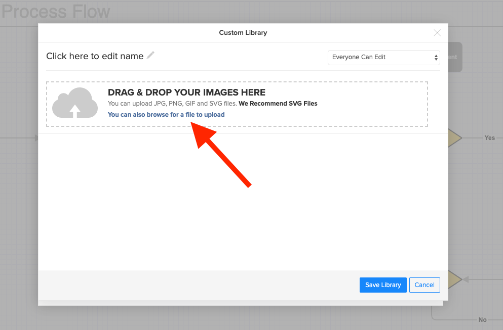Click the browse for a file to upload link

tap(166, 115)
